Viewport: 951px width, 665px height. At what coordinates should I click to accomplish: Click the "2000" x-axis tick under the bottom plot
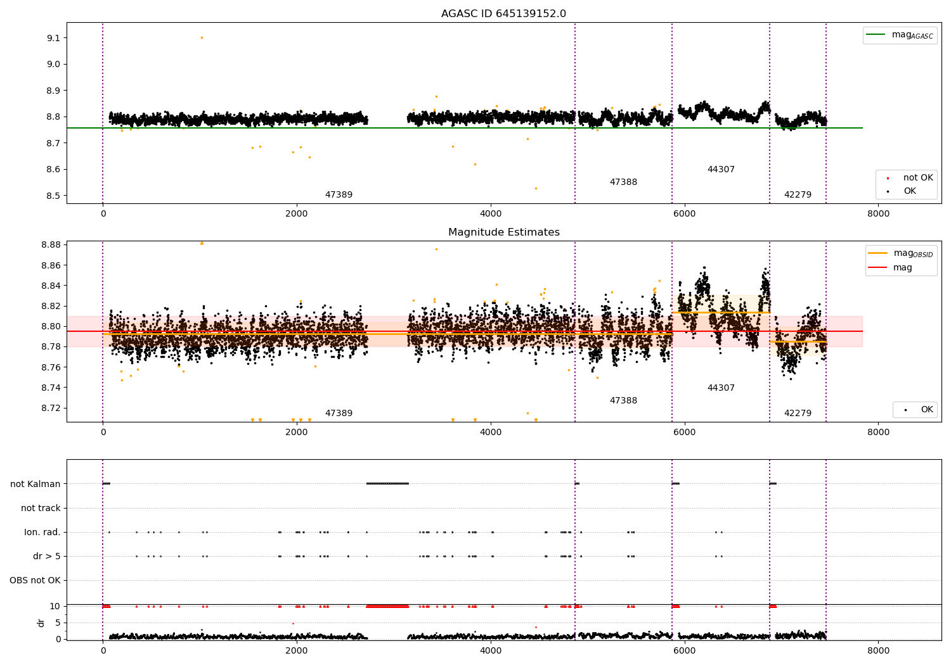click(297, 650)
